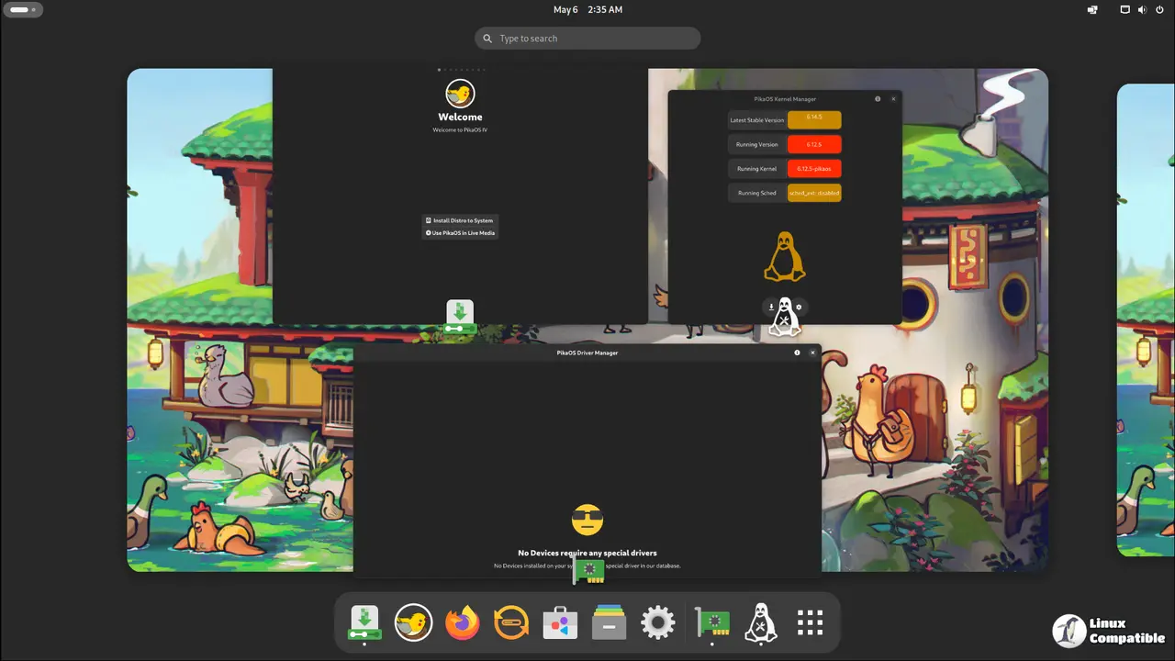
Task: Click the workspace indicator pill in top bar
Action: tap(22, 9)
